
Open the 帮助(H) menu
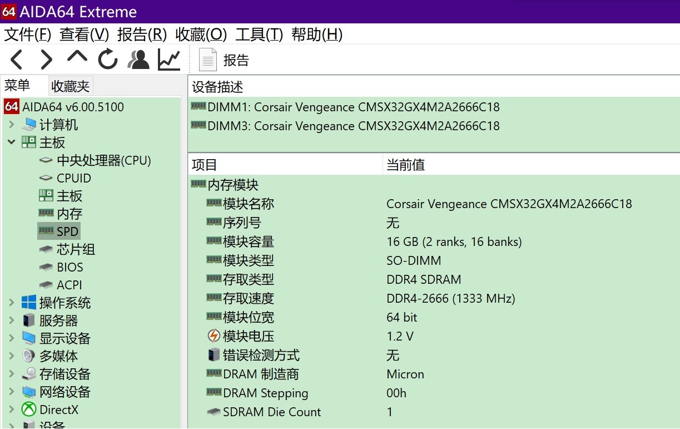317,34
